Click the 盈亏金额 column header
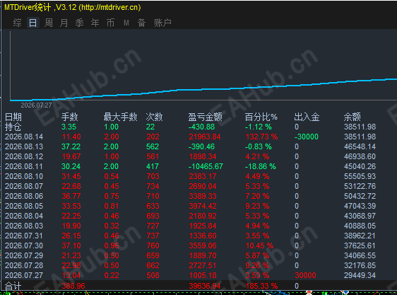This screenshot has width=397, height=295. [x=205, y=117]
